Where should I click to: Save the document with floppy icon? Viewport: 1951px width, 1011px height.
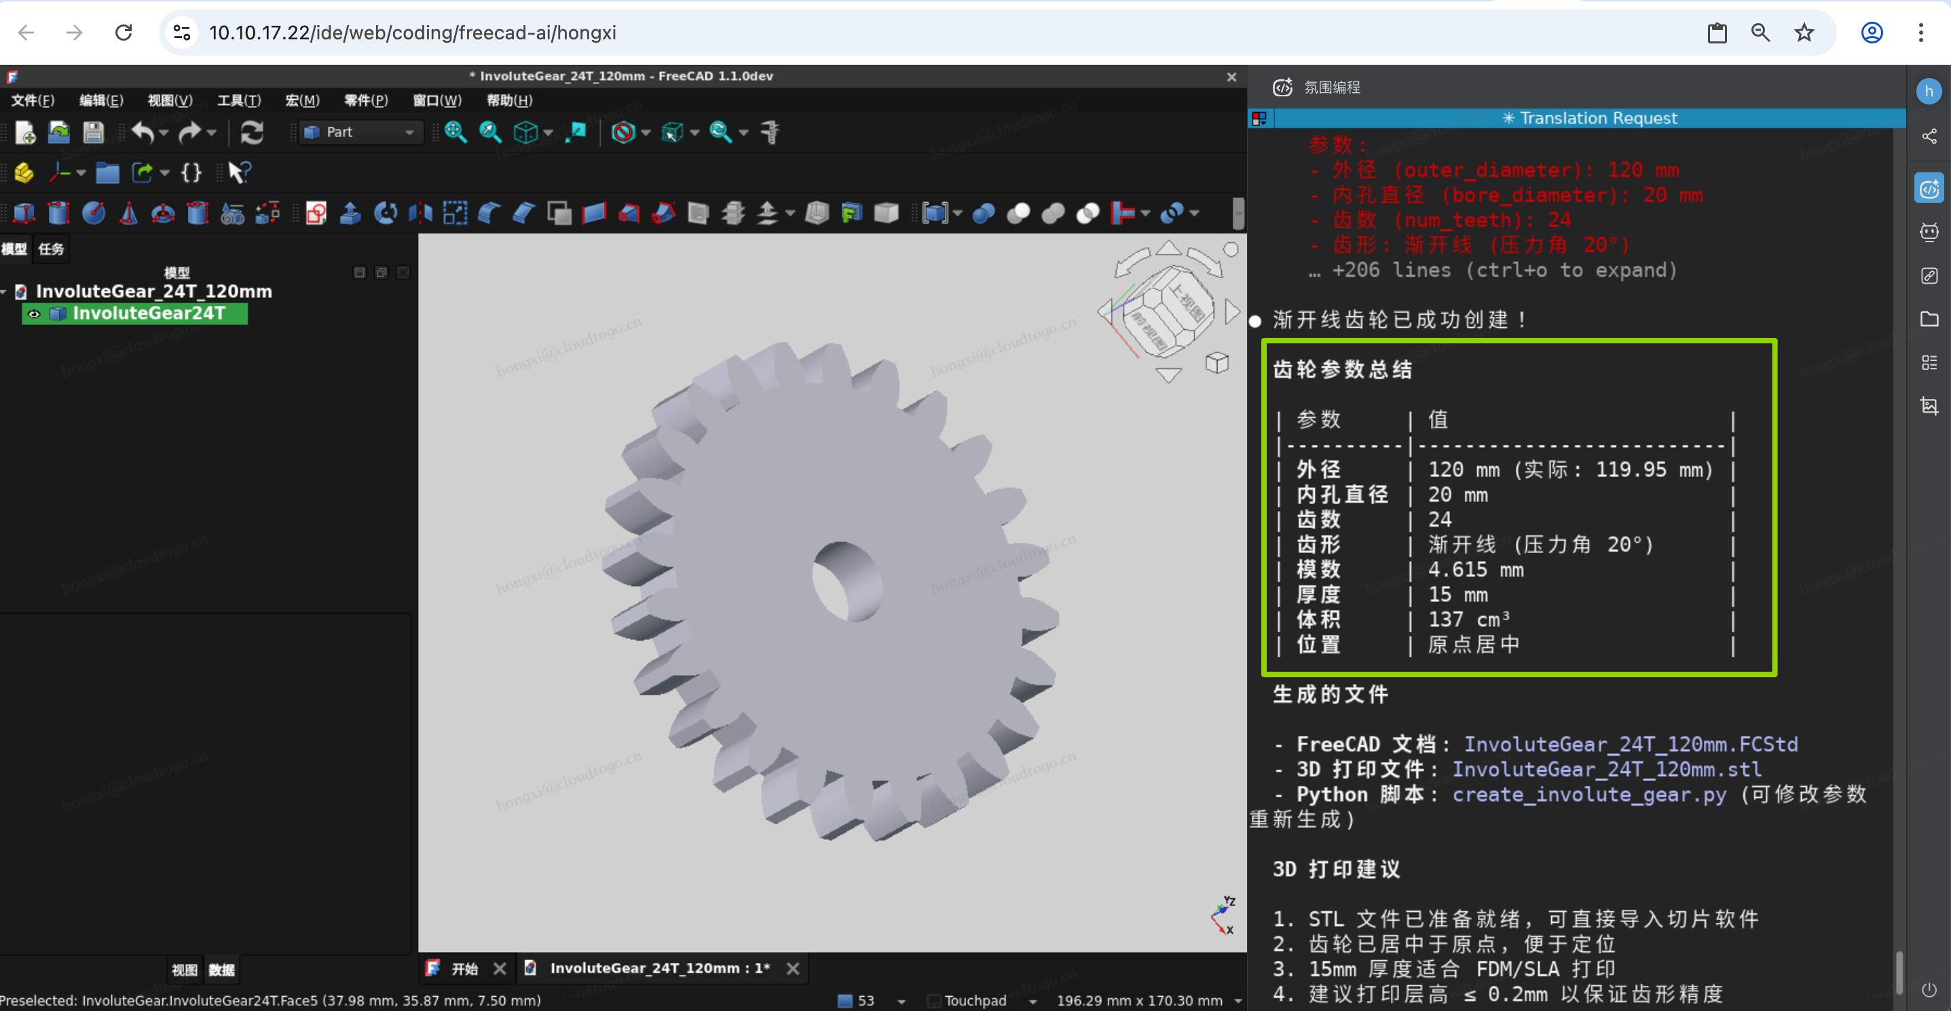coord(92,132)
